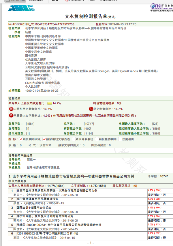The height and width of the screenshot is (246, 173).
Task: Click the row number 4 cell in source list
Action: point(12,216)
